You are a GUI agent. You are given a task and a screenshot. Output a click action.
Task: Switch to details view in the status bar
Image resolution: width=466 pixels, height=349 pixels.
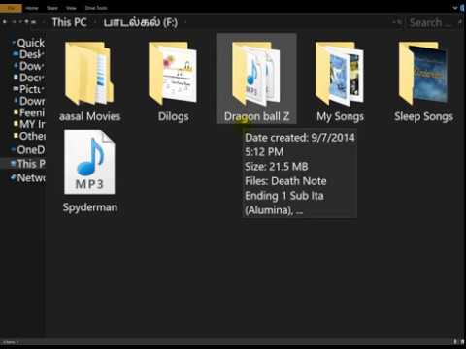(x=455, y=341)
